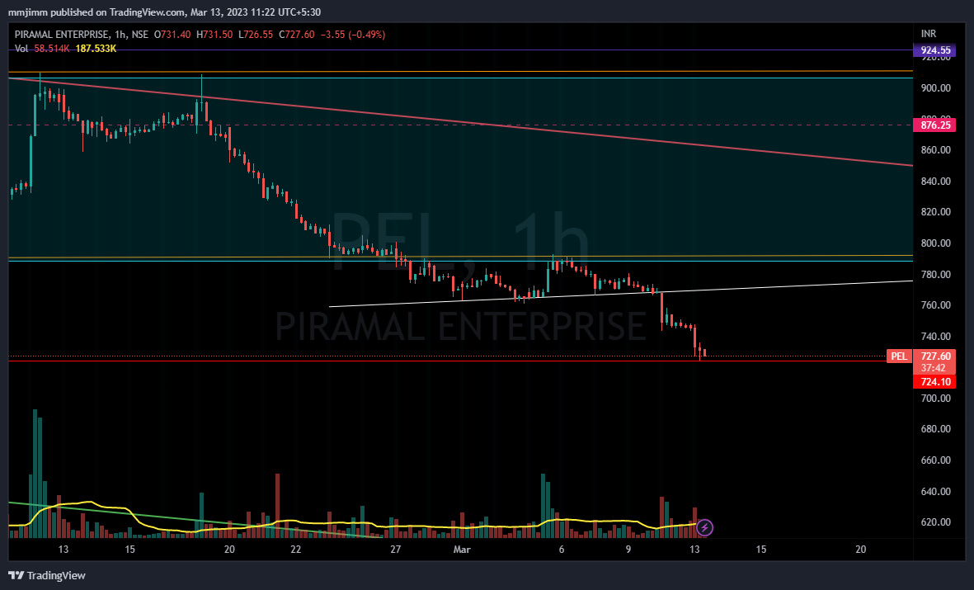Click the close value C727.60
This screenshot has width=974, height=590.
296,34
